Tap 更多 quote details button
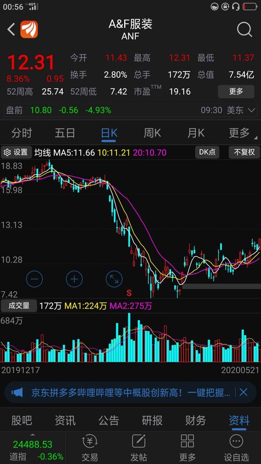Screen dimensions: 261x464 236,91
